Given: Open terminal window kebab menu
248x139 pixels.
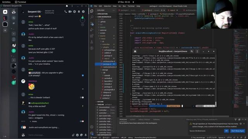Looking at the screenshot, I should (x=197, y=51).
